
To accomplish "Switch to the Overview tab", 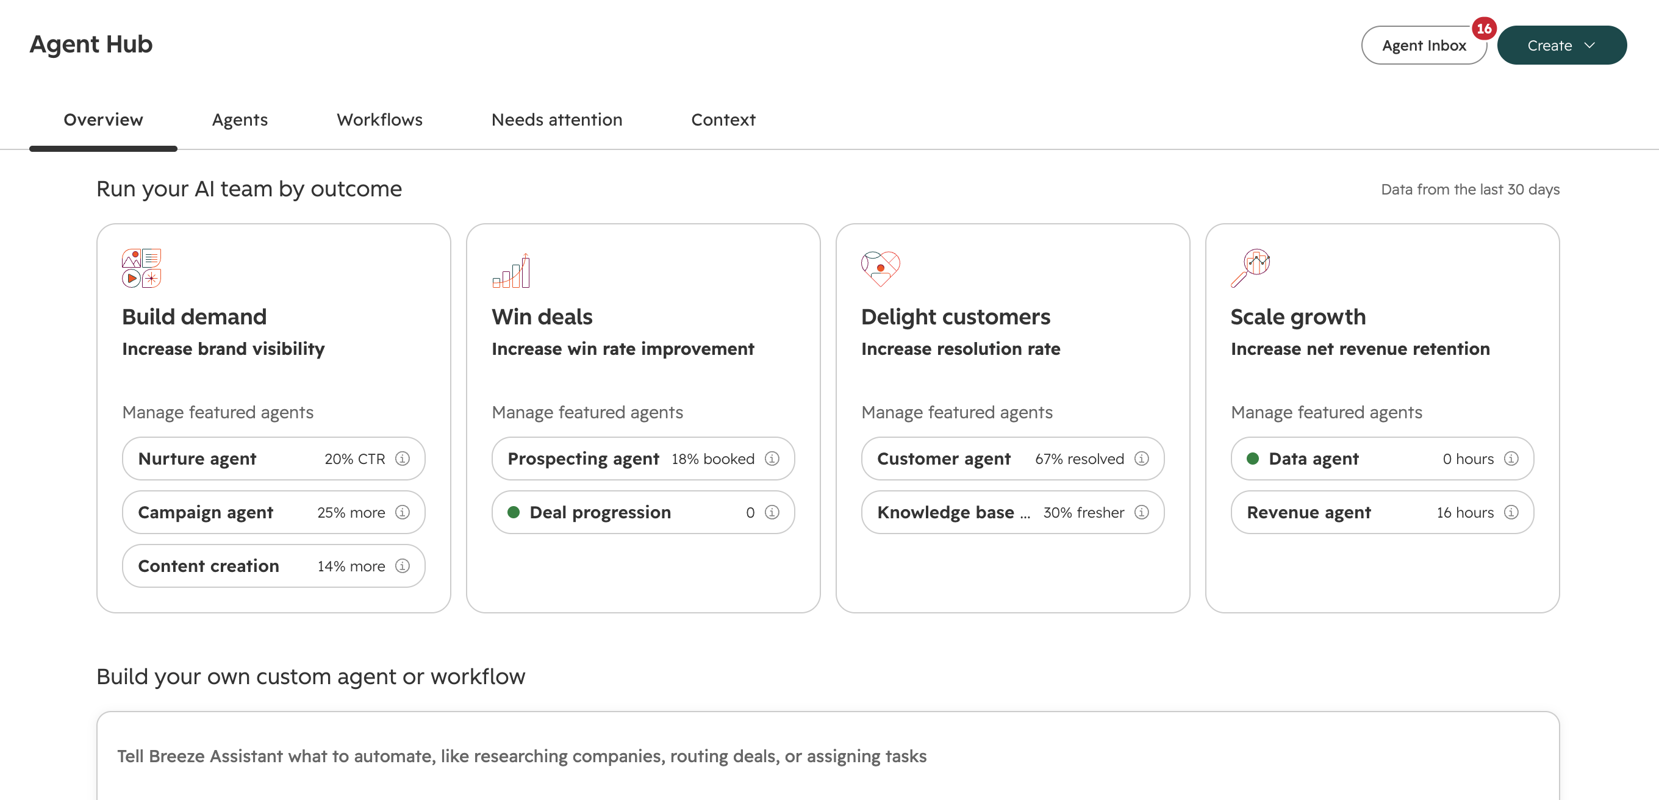I will [x=103, y=120].
